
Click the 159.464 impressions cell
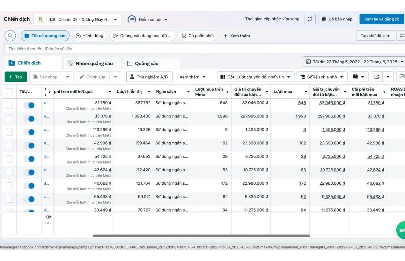pos(143,143)
